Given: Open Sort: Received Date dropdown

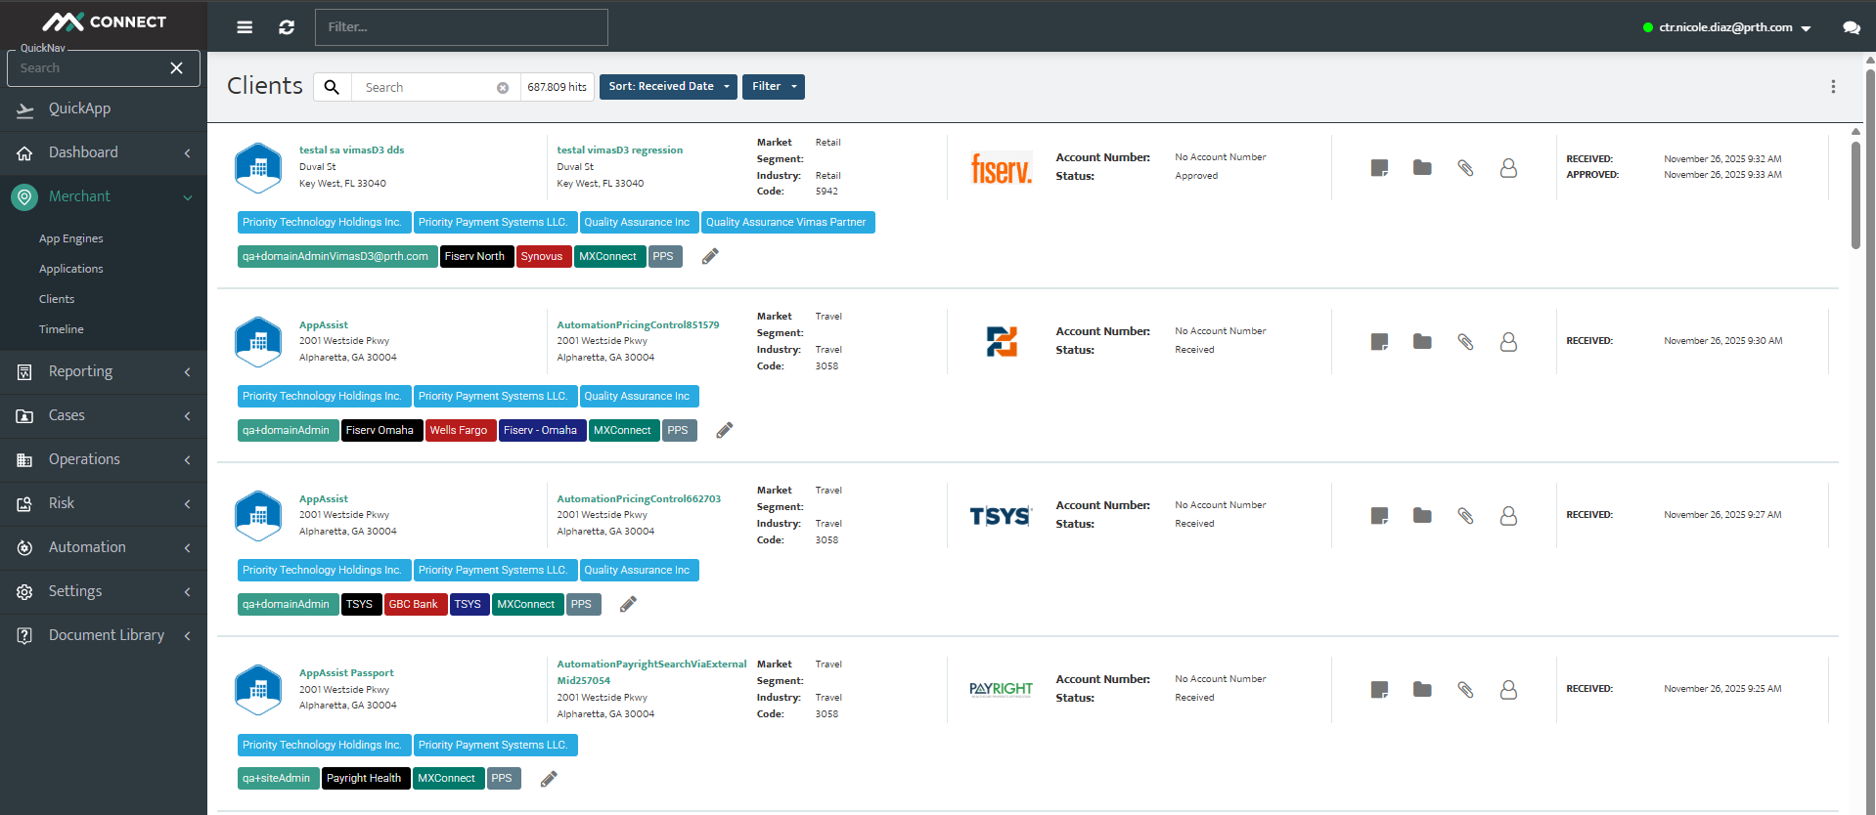Looking at the screenshot, I should point(668,87).
